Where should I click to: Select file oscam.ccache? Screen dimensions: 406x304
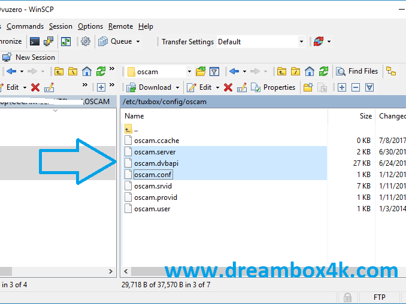(157, 141)
